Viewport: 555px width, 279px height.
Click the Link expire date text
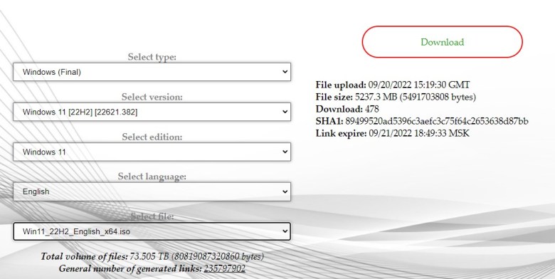419,134
